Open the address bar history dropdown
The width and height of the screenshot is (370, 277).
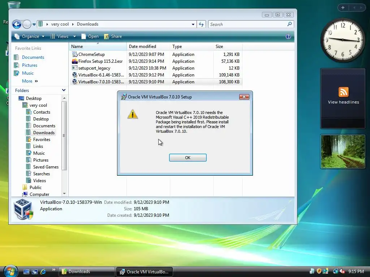click(193, 24)
